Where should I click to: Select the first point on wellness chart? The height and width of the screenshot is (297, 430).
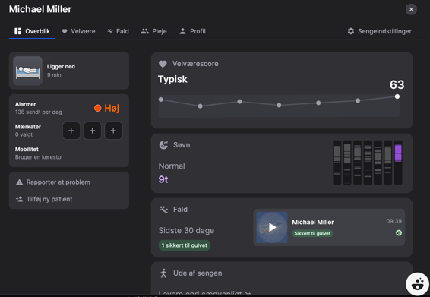pyautogui.click(x=161, y=100)
